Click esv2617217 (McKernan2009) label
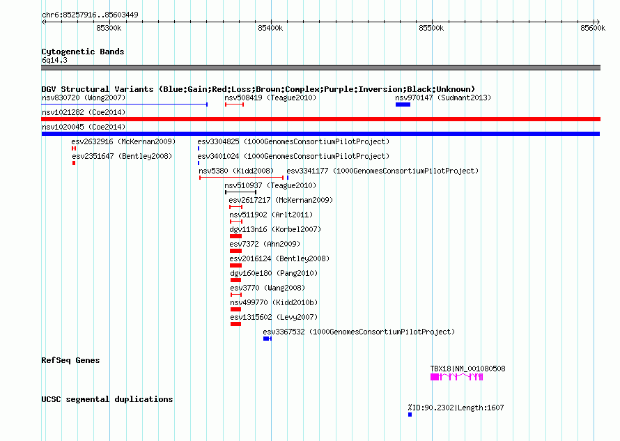Image resolution: width=620 pixels, height=441 pixels. (281, 200)
